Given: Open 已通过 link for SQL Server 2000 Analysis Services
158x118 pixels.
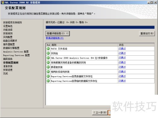Looking at the screenshot, I should click(x=122, y=58).
